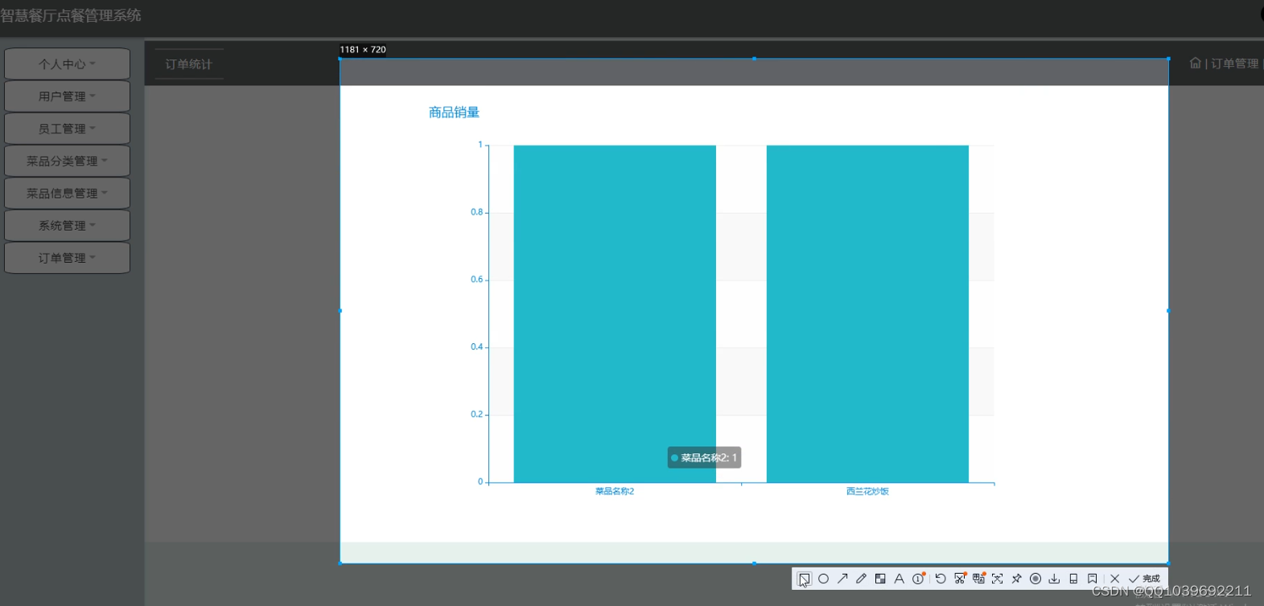Click the send to phone icon
The image size is (1264, 606).
(x=1073, y=579)
